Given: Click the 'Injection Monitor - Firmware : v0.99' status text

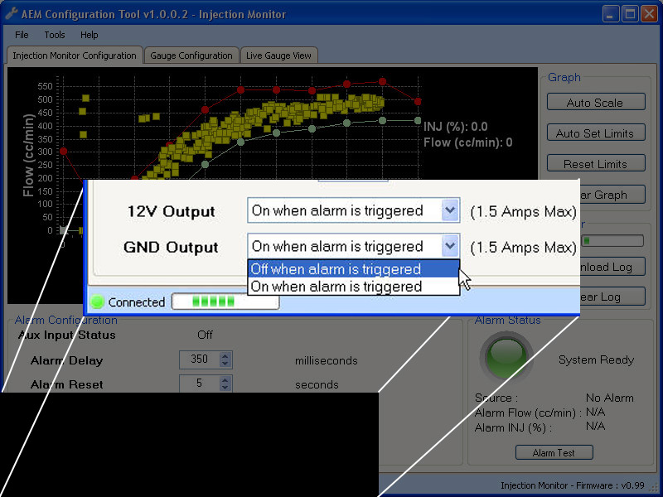Looking at the screenshot, I should pyautogui.click(x=573, y=485).
